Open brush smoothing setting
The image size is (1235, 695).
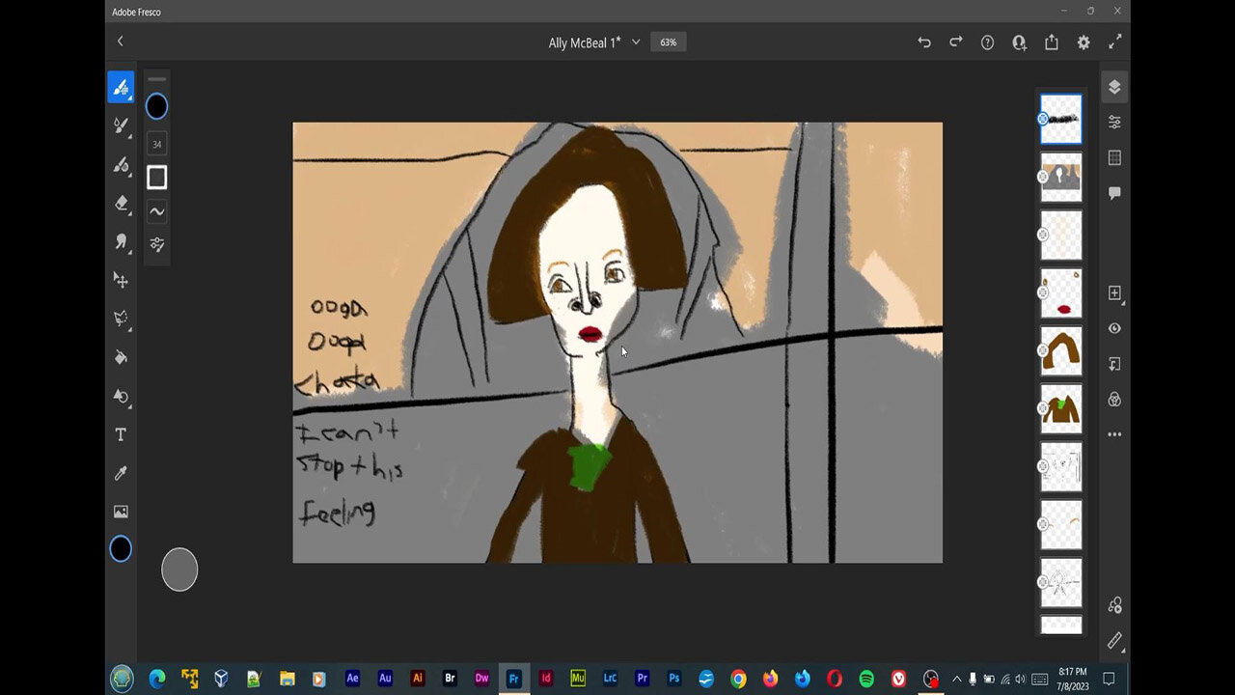(156, 211)
